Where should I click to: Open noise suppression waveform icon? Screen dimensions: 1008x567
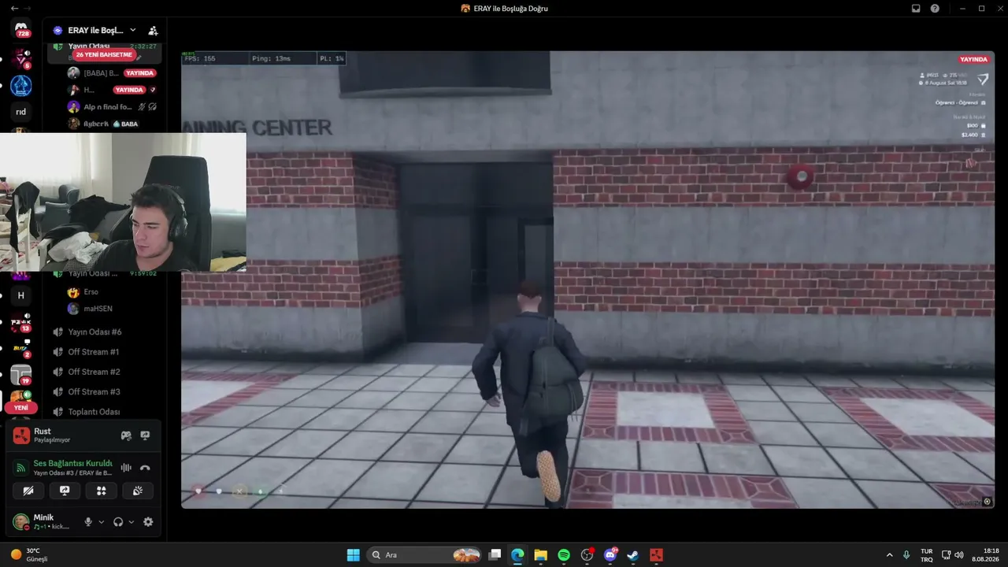(x=126, y=468)
